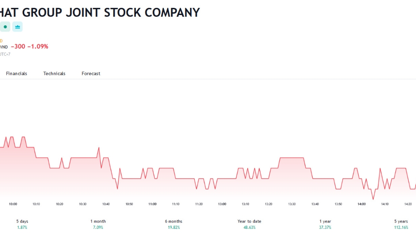Open the Forecast tab
Viewport: 416px width, 249px height.
pos(91,74)
